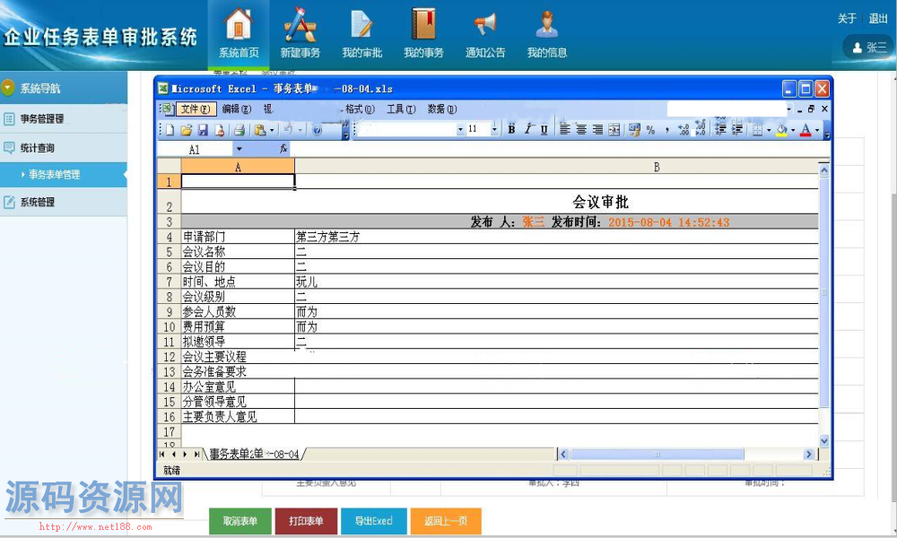Open the 数据(D) menu in Excel
Viewport: 897px width, 538px height.
tap(442, 108)
